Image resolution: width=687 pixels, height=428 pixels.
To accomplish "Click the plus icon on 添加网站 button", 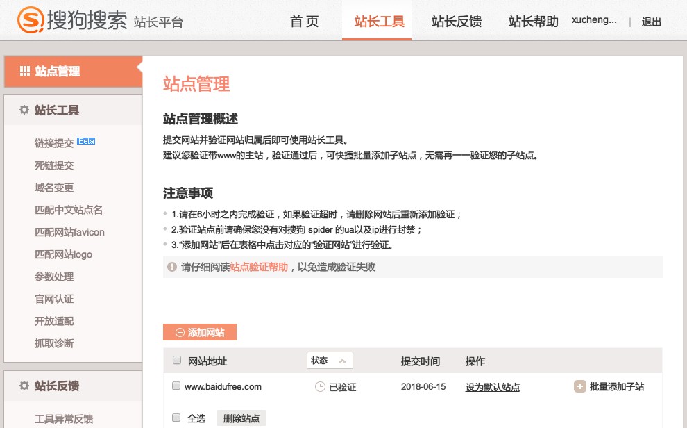I will click(x=180, y=333).
